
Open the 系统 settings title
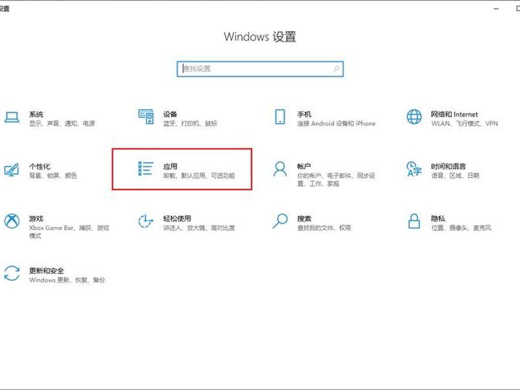click(x=36, y=114)
